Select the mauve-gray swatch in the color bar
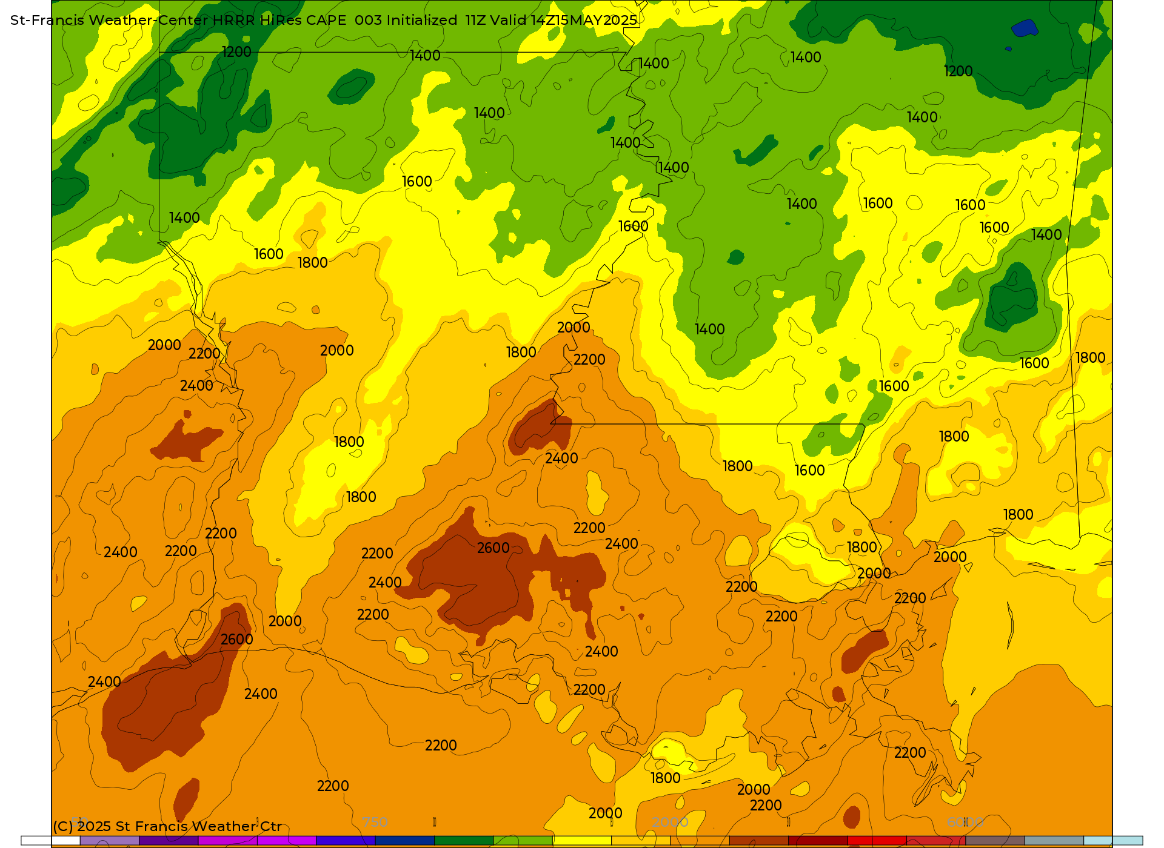 (x=995, y=841)
